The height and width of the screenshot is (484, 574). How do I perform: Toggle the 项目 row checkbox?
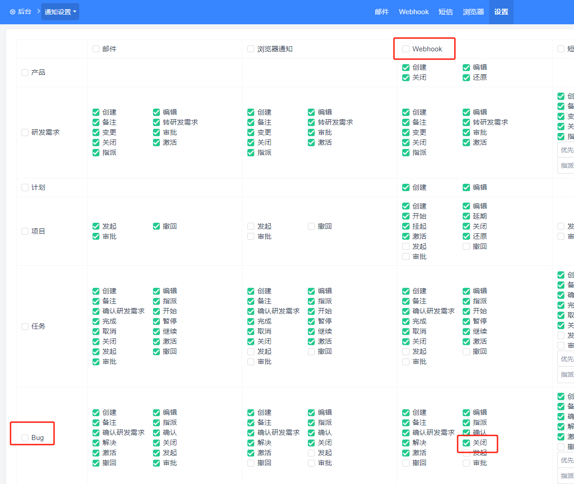tap(25, 231)
